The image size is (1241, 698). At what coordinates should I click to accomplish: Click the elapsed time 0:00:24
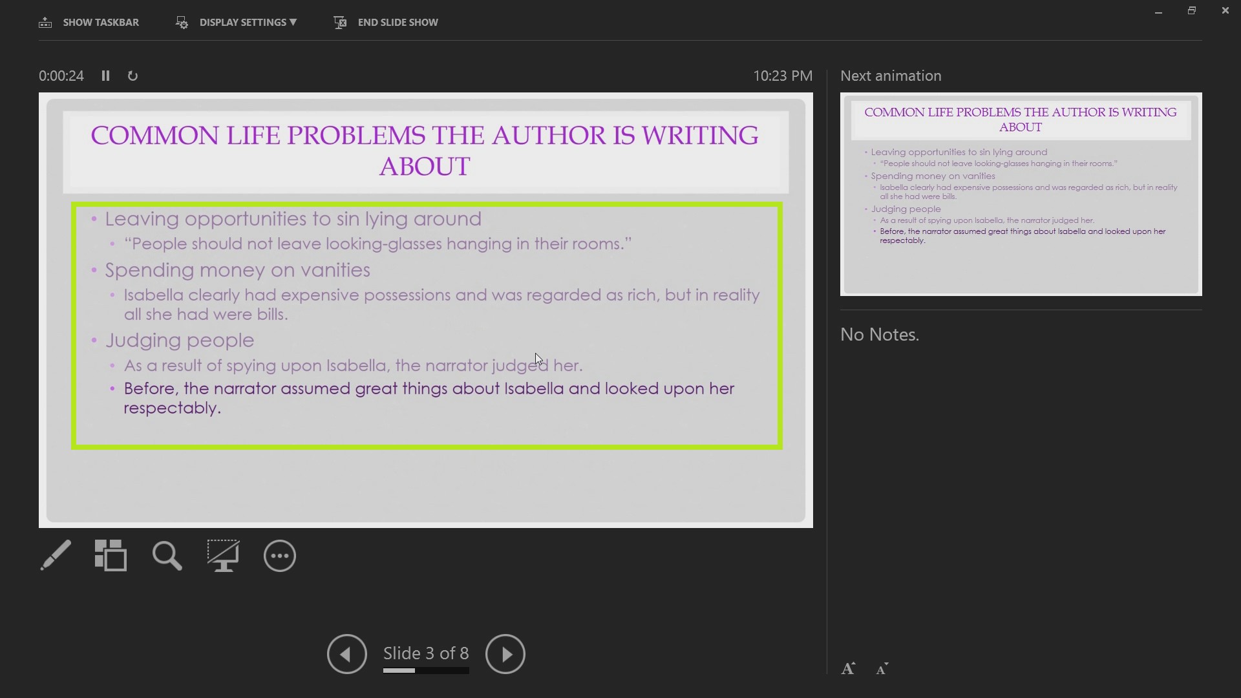[x=61, y=76]
